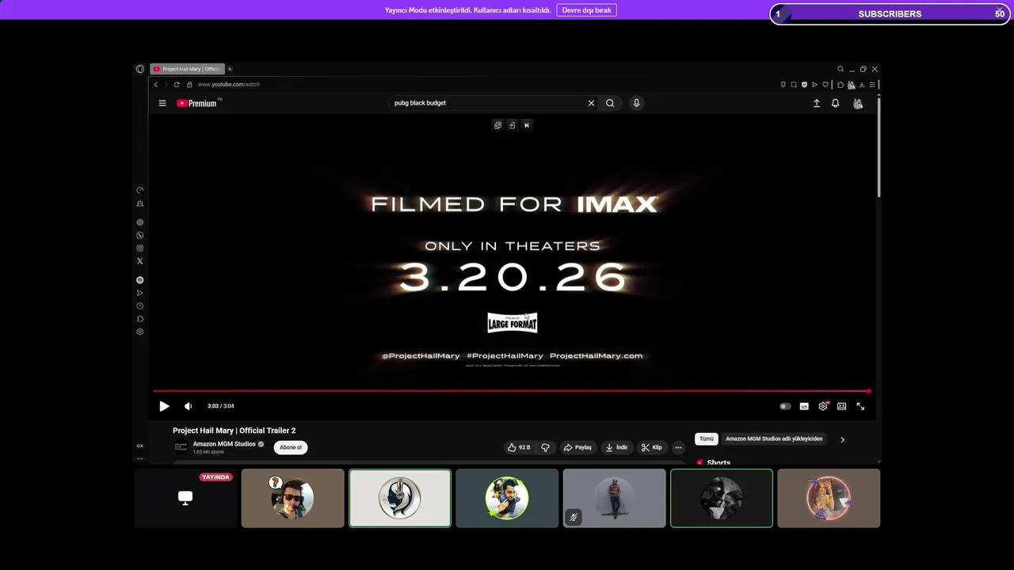Like the video with 92 B likes
Image resolution: width=1014 pixels, height=570 pixels.
(x=519, y=447)
